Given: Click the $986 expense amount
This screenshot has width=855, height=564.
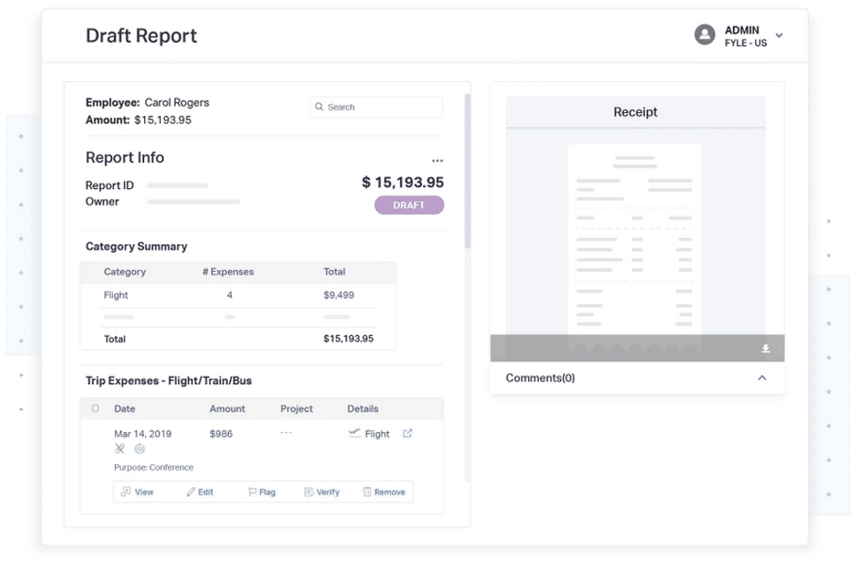Looking at the screenshot, I should click(221, 434).
